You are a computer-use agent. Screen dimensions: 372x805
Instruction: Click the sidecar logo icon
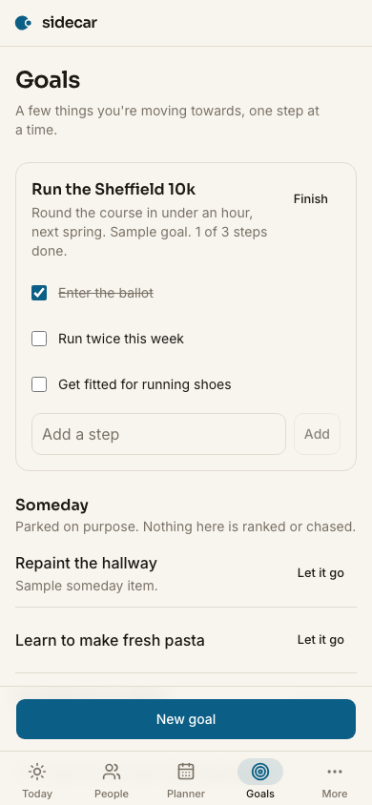[x=23, y=23]
